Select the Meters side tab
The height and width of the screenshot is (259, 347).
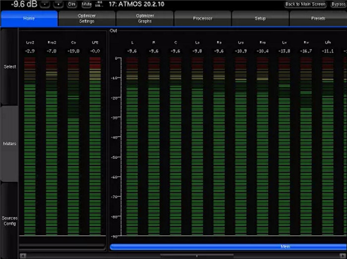click(x=9, y=143)
